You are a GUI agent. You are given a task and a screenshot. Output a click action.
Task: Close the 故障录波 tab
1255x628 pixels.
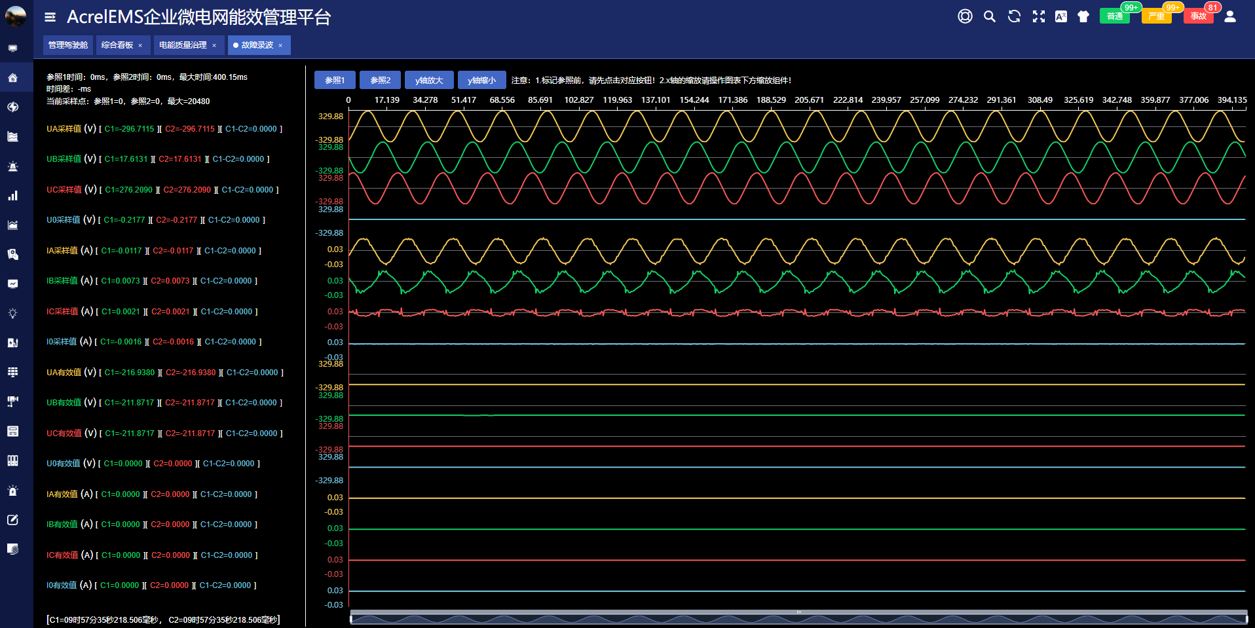pyautogui.click(x=280, y=46)
